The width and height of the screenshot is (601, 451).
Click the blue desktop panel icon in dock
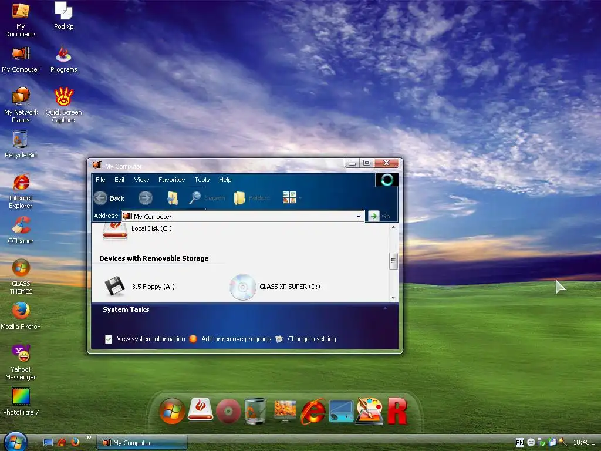pyautogui.click(x=341, y=411)
